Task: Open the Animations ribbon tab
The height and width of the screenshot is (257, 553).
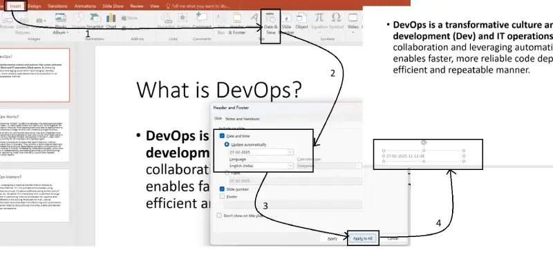Action: (85, 6)
